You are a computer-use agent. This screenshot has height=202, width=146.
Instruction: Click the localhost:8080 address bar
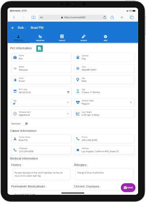coord(73,17)
